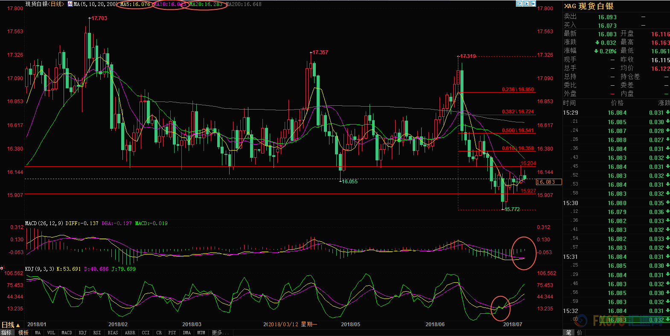The height and width of the screenshot is (336, 670).
Task: Click the 16.083 current price label on axis
Action: coord(548,182)
